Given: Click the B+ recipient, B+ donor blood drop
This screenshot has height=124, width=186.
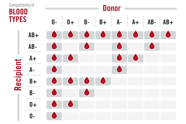Looking at the screenshot, I should click(103, 81).
